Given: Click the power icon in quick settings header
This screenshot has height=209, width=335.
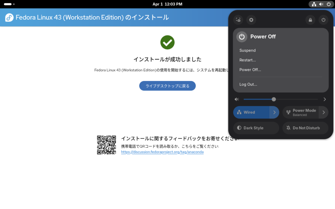Looking at the screenshot, I should [323, 20].
